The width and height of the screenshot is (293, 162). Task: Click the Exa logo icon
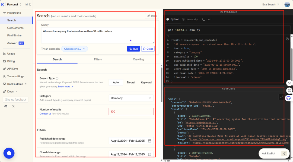[x=3, y=4]
